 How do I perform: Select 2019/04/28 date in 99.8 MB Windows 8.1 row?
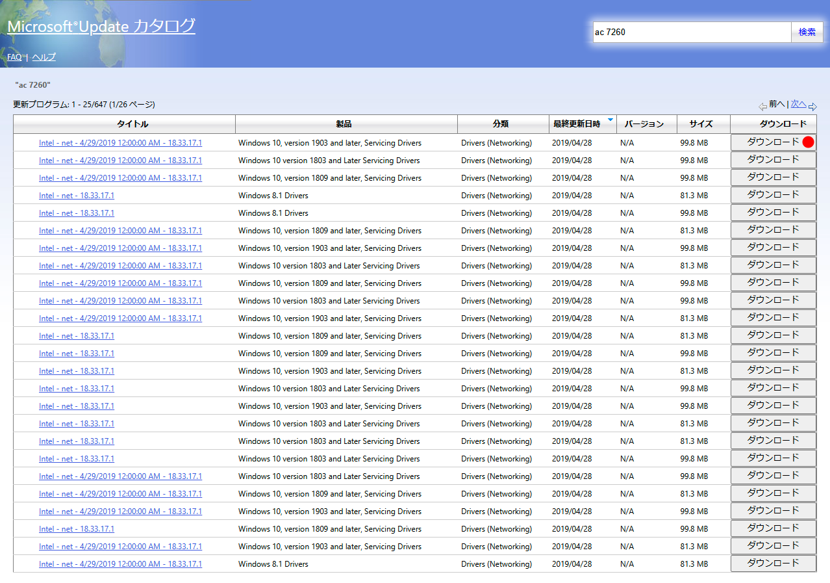click(572, 213)
